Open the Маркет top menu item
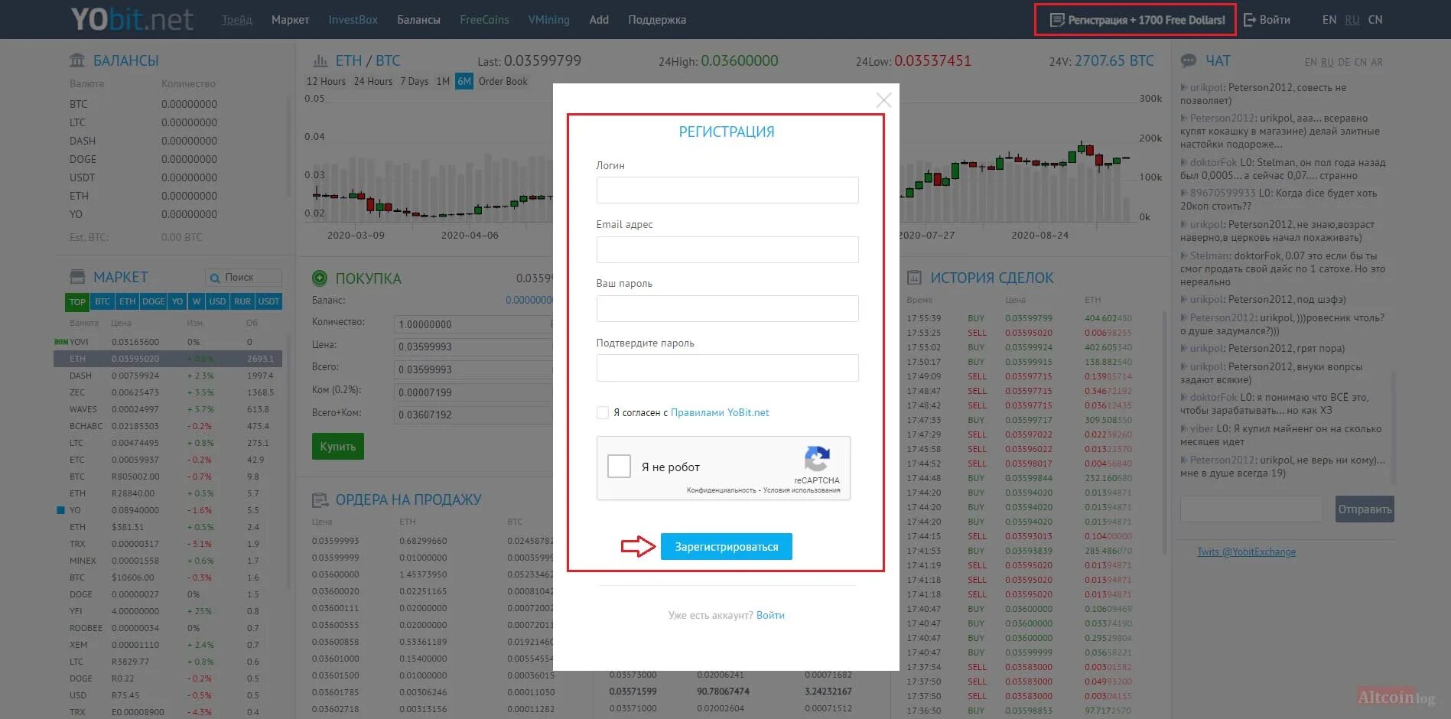This screenshot has height=719, width=1451. [x=290, y=20]
